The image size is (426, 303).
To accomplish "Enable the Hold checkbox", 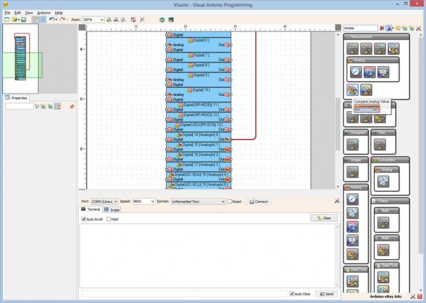I will coord(109,219).
